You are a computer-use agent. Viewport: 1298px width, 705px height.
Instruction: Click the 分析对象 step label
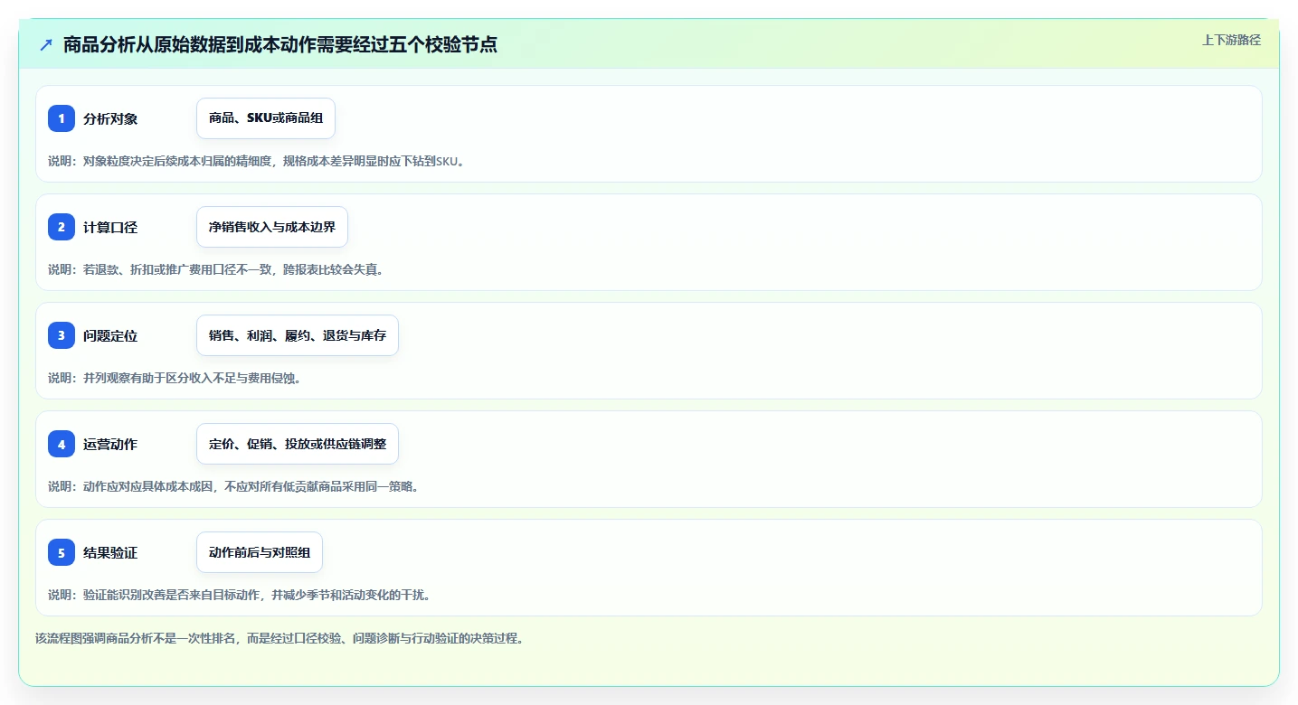click(110, 118)
